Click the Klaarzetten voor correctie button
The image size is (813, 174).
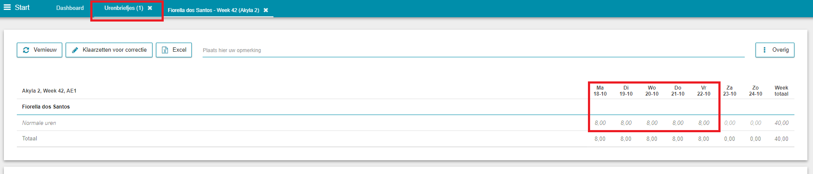tap(109, 50)
